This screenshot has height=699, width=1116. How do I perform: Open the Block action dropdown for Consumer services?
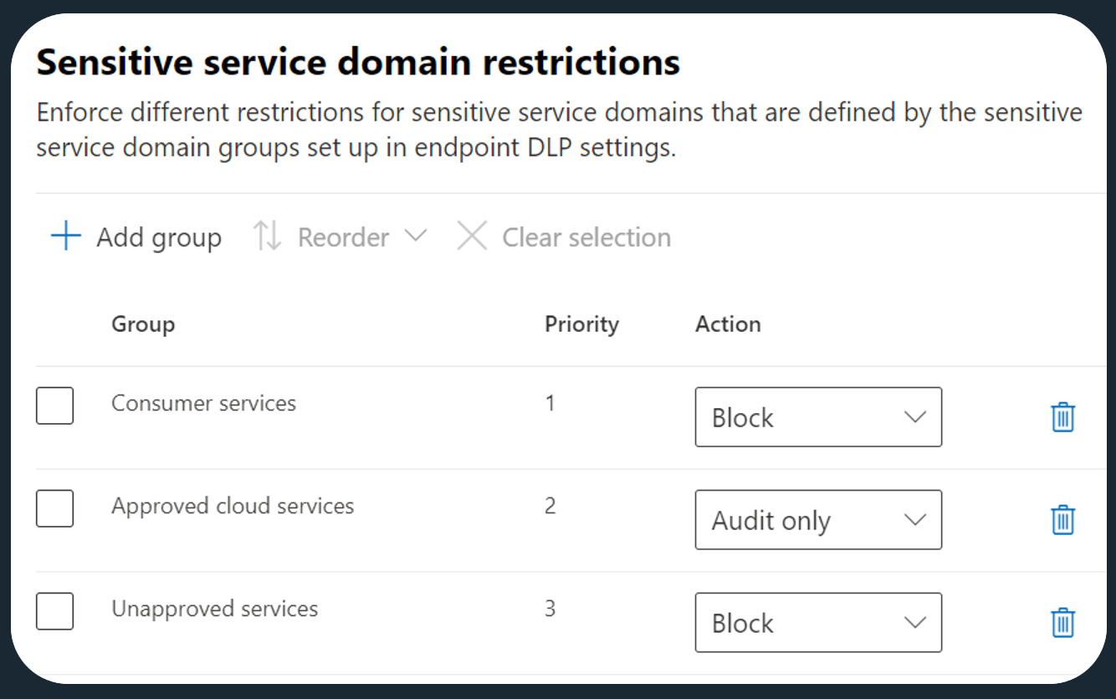818,417
